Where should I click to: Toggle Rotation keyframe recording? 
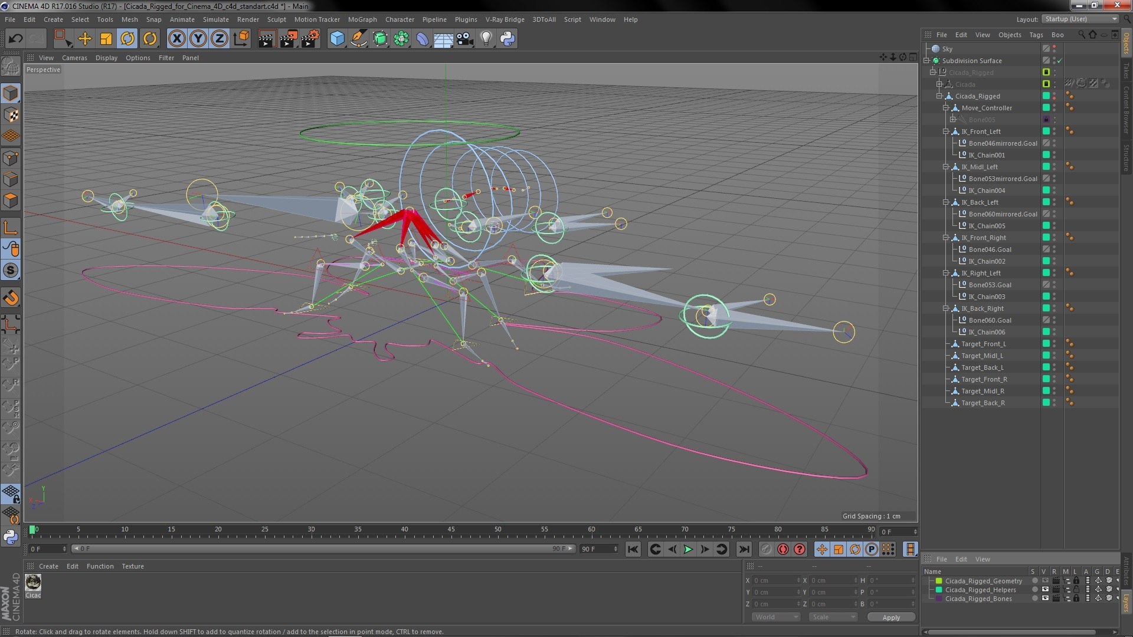pos(854,549)
